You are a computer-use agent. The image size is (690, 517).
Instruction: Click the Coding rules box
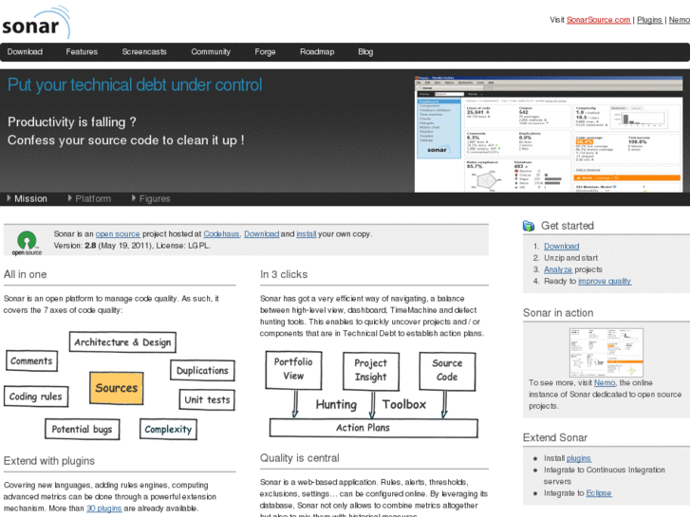(x=36, y=397)
